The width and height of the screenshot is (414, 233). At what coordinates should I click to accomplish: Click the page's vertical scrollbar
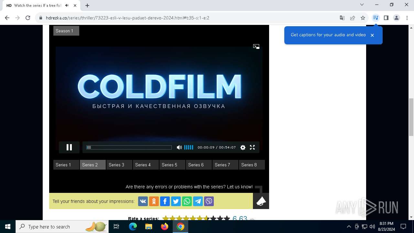(x=411, y=117)
